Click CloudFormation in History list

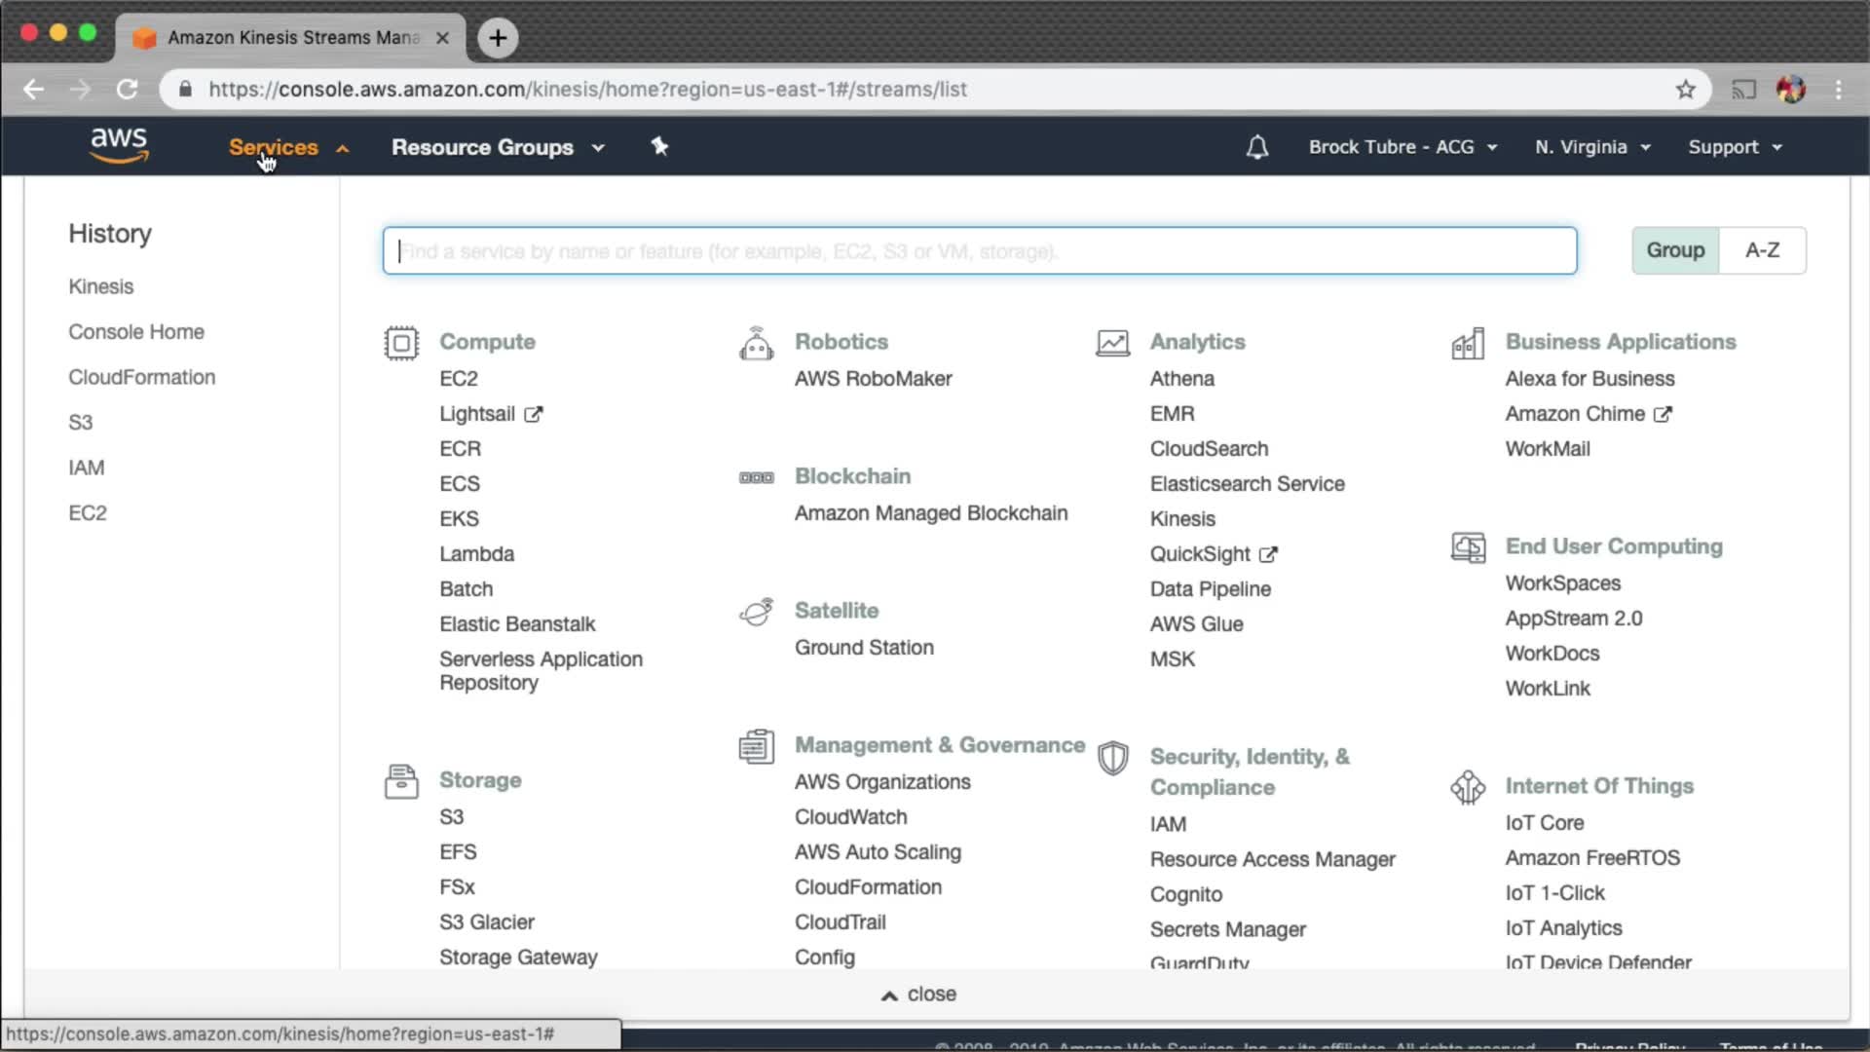141,377
